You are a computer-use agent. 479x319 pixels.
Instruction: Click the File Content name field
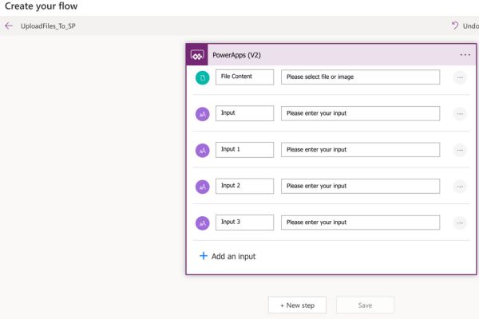pos(244,77)
